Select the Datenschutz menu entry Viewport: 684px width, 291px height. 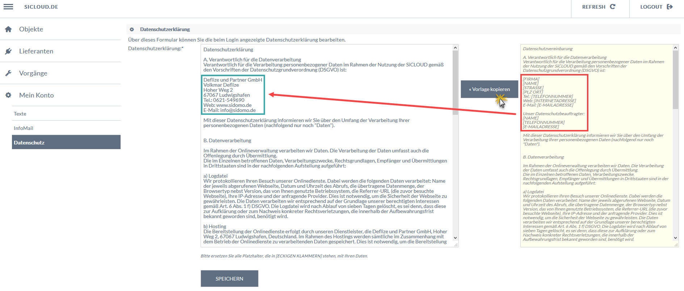[66, 142]
